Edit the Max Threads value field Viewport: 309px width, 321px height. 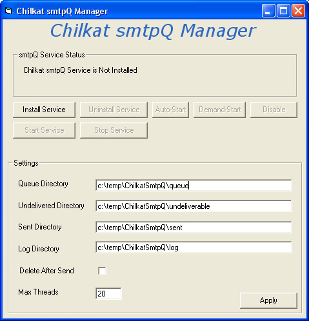click(x=108, y=293)
